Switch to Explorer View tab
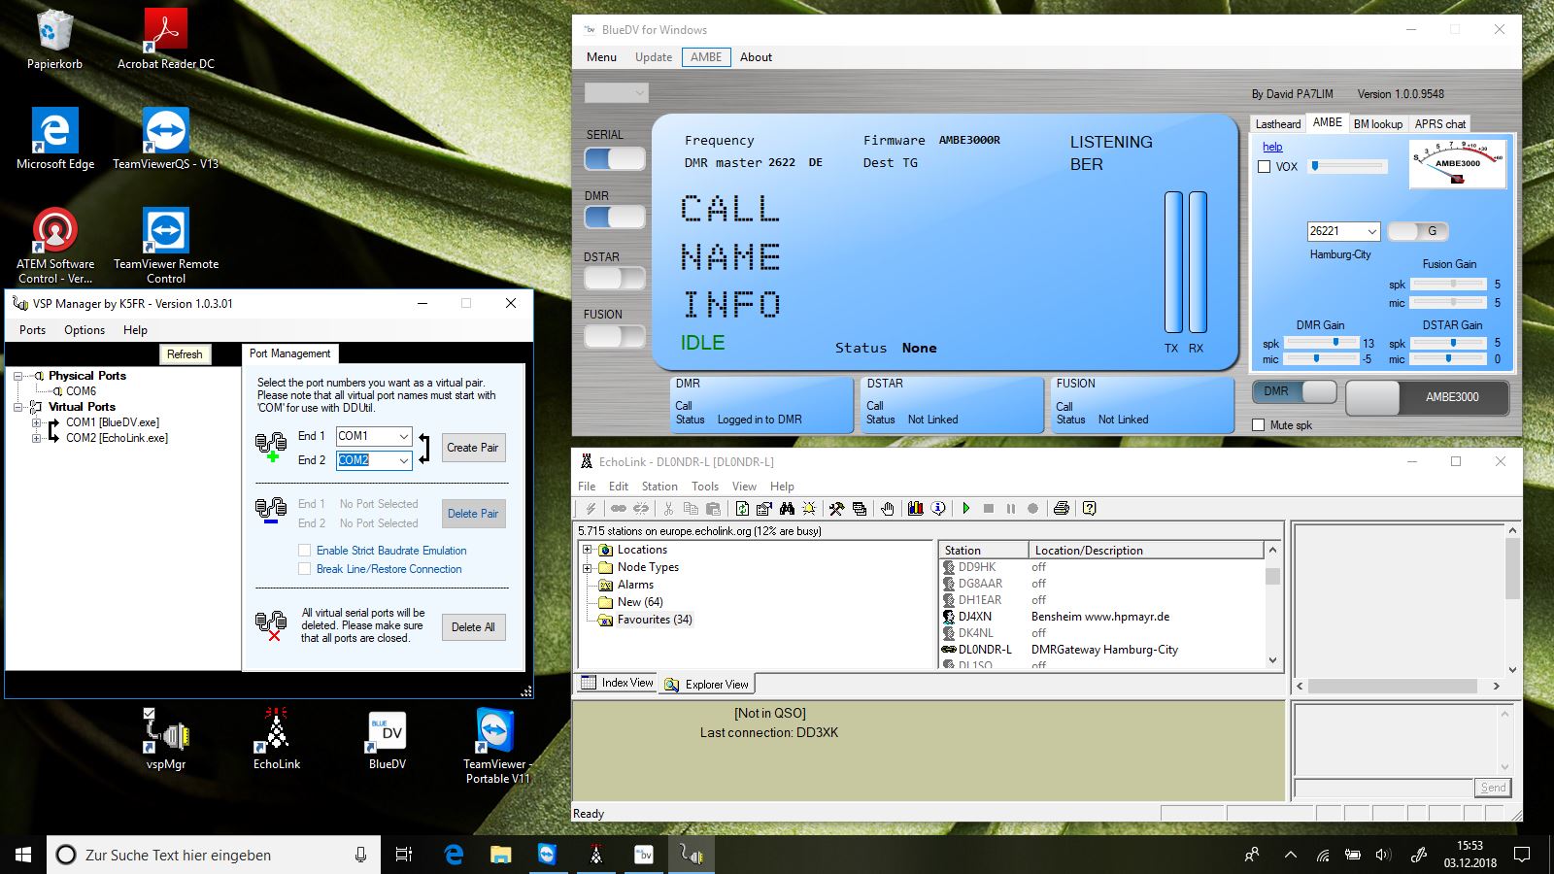Screen dimensions: 1554x874 tap(707, 685)
